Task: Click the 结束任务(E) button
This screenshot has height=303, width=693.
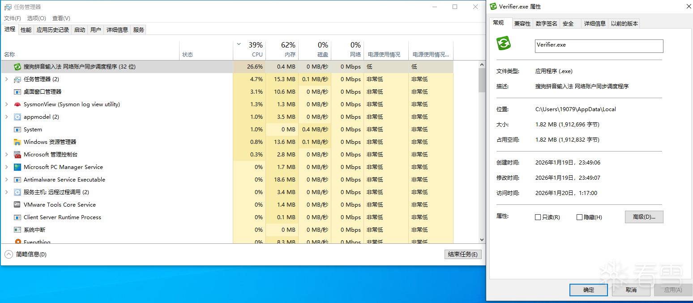Action: pos(463,255)
